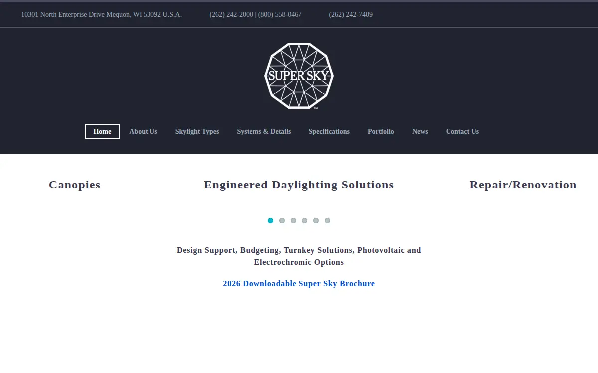Click phone number (262) 242-2000

pyautogui.click(x=231, y=14)
